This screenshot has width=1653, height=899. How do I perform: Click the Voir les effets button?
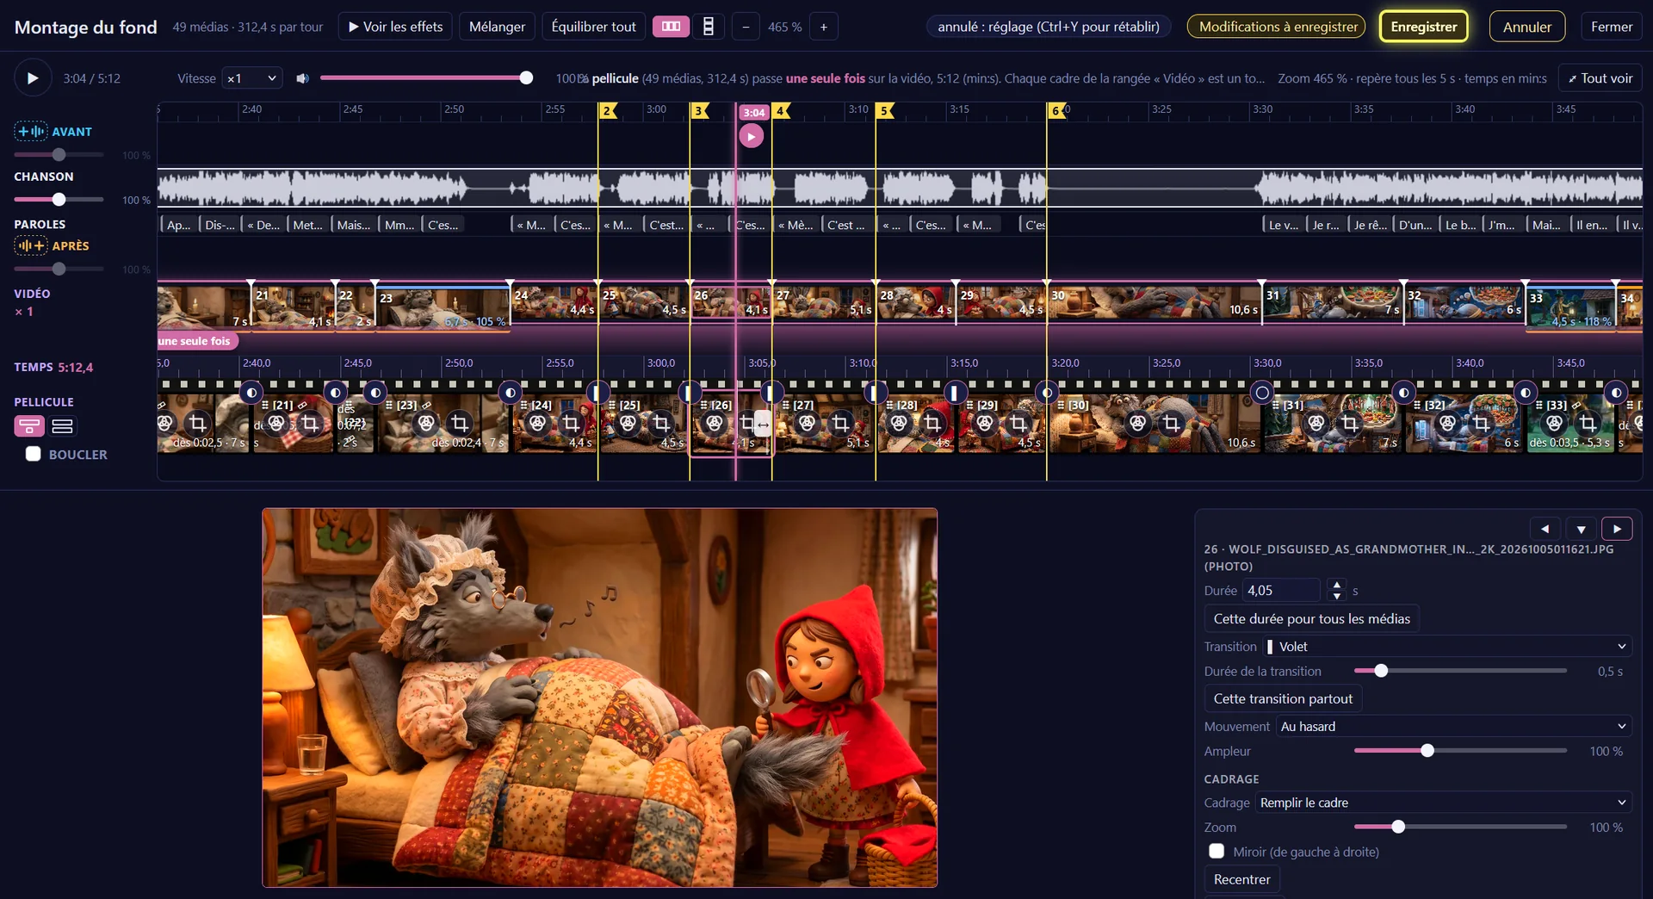395,27
